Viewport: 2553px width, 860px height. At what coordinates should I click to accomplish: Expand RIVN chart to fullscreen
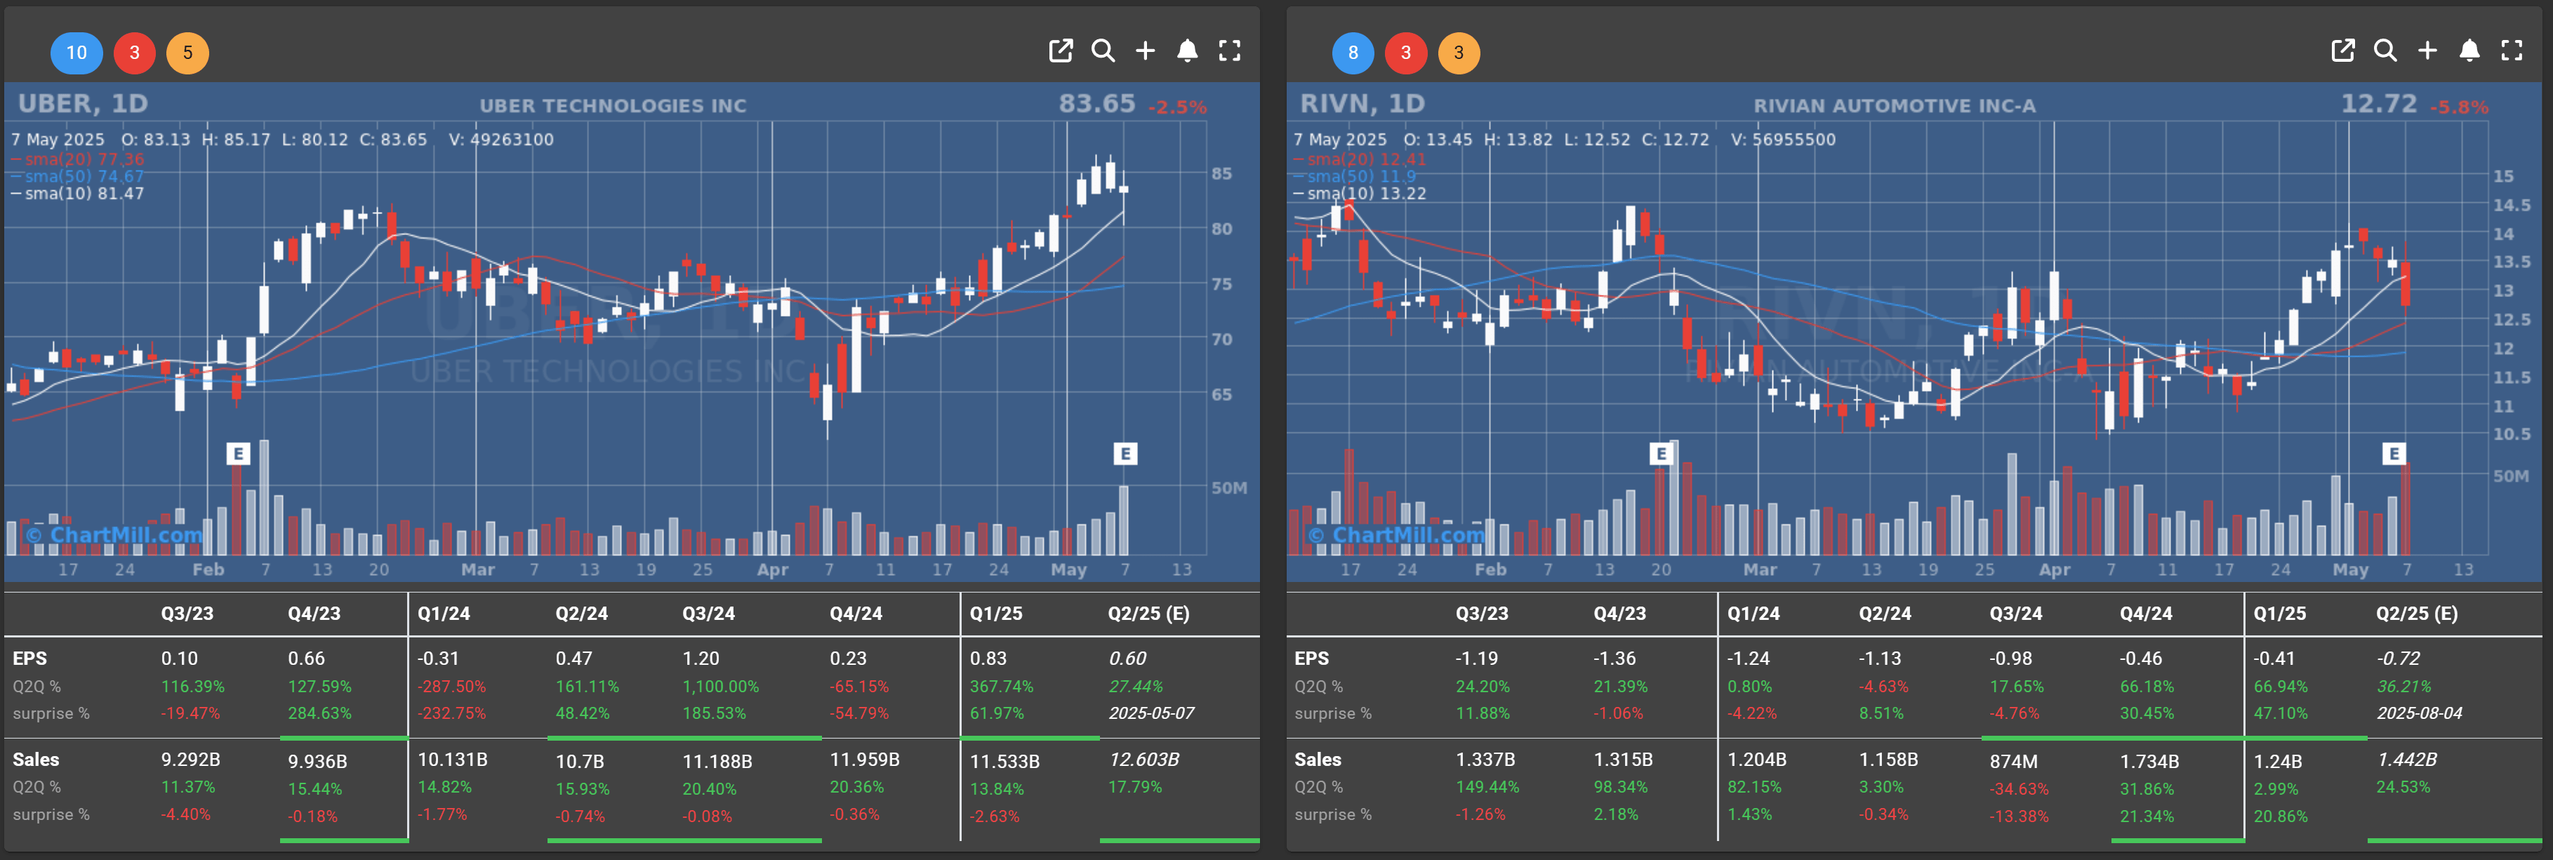[x=2512, y=51]
